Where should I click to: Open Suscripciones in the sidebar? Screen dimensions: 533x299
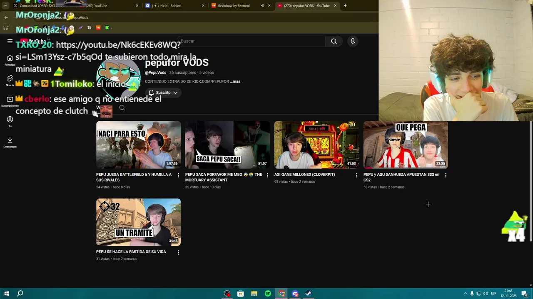10,101
